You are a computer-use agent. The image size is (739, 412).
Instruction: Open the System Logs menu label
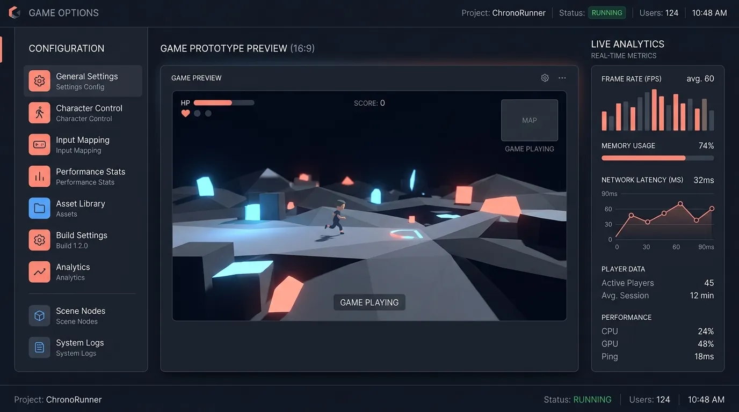[80, 343]
